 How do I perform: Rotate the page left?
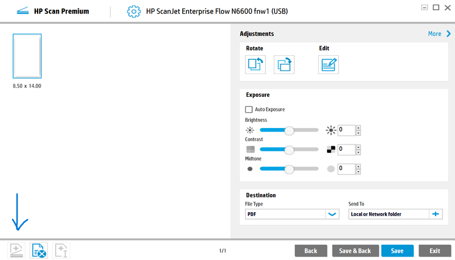coord(256,65)
